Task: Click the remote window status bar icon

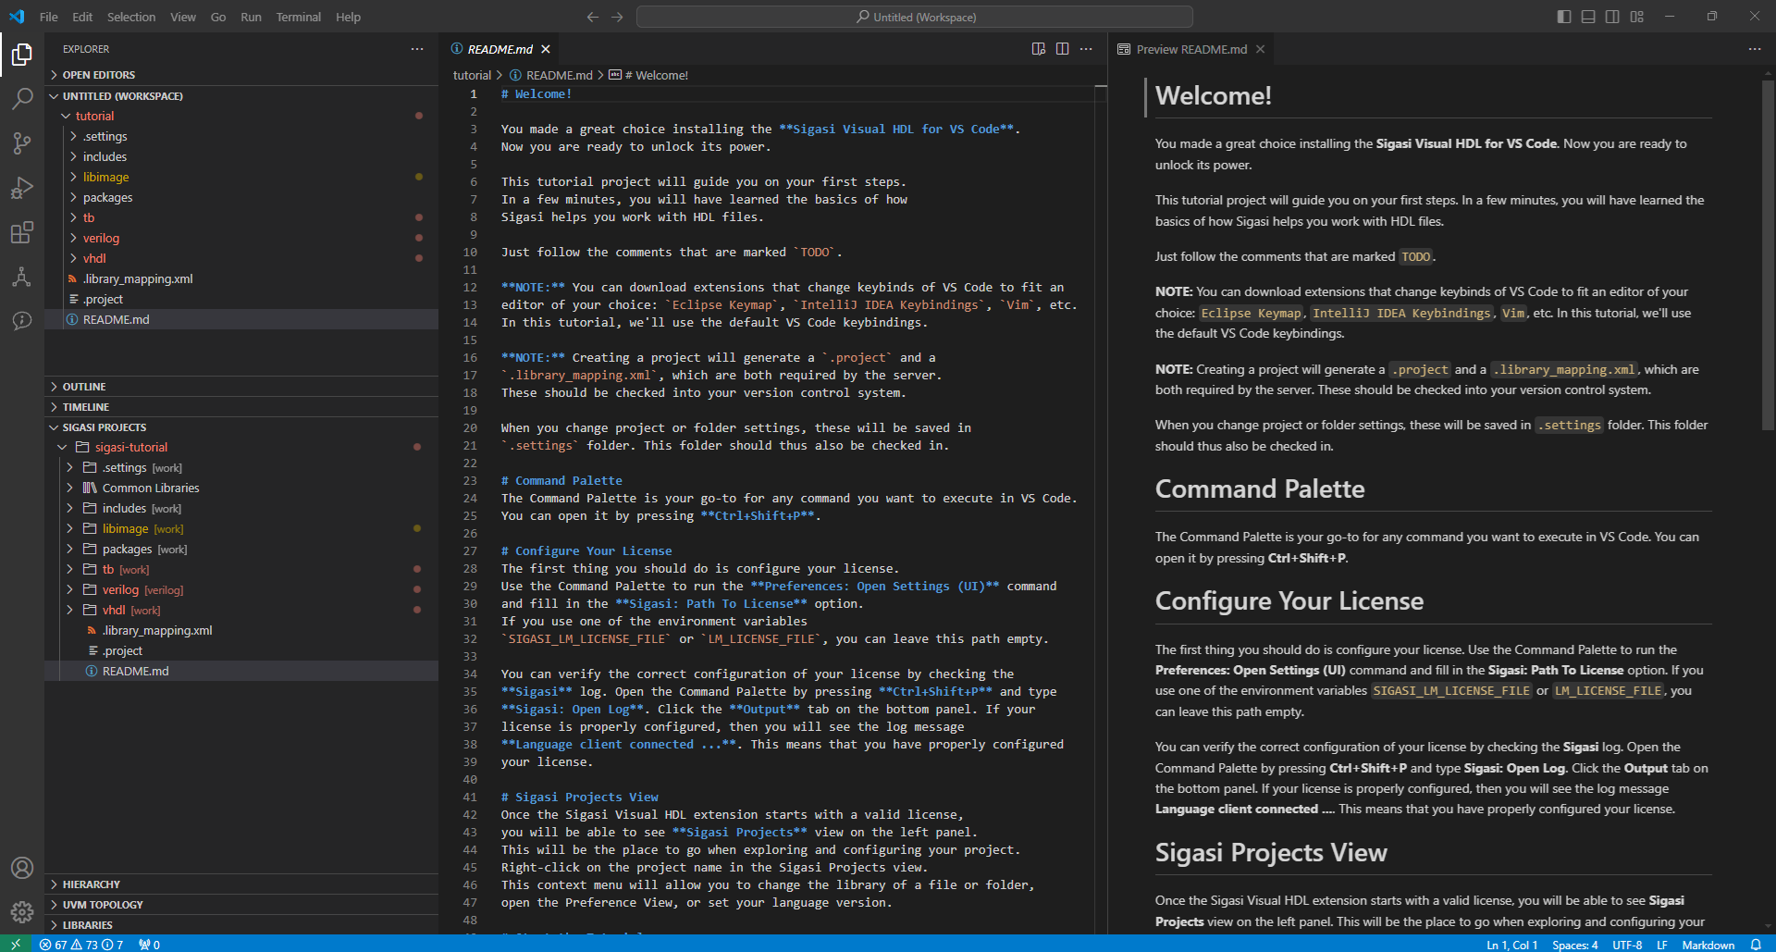Action: click(16, 944)
